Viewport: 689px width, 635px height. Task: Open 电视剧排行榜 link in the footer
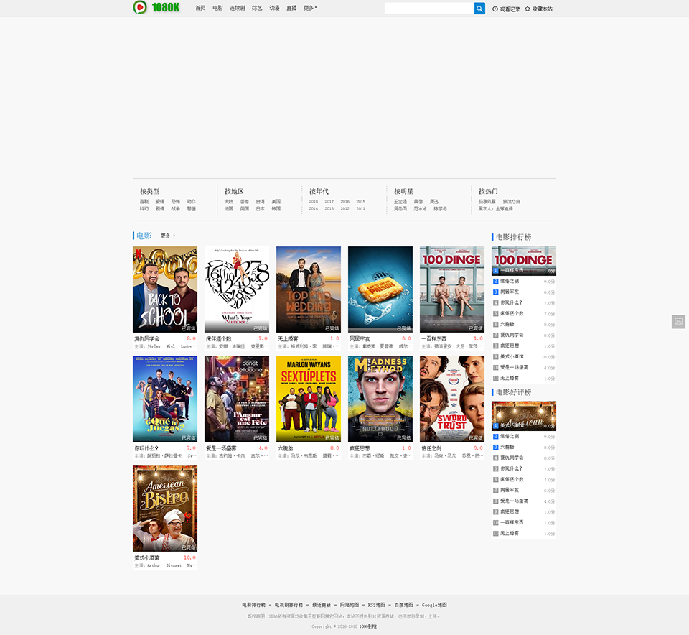(289, 605)
